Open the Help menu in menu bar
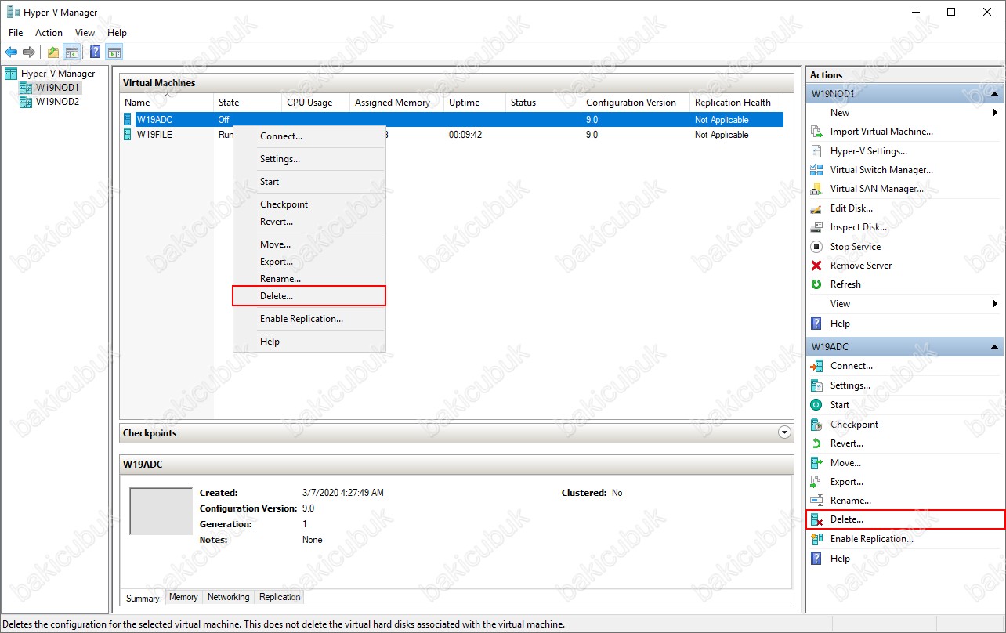This screenshot has width=1006, height=633. point(117,33)
